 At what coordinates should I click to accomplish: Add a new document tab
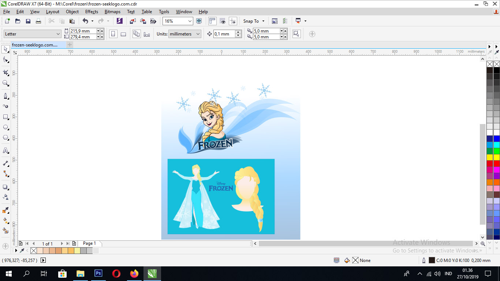click(x=70, y=45)
